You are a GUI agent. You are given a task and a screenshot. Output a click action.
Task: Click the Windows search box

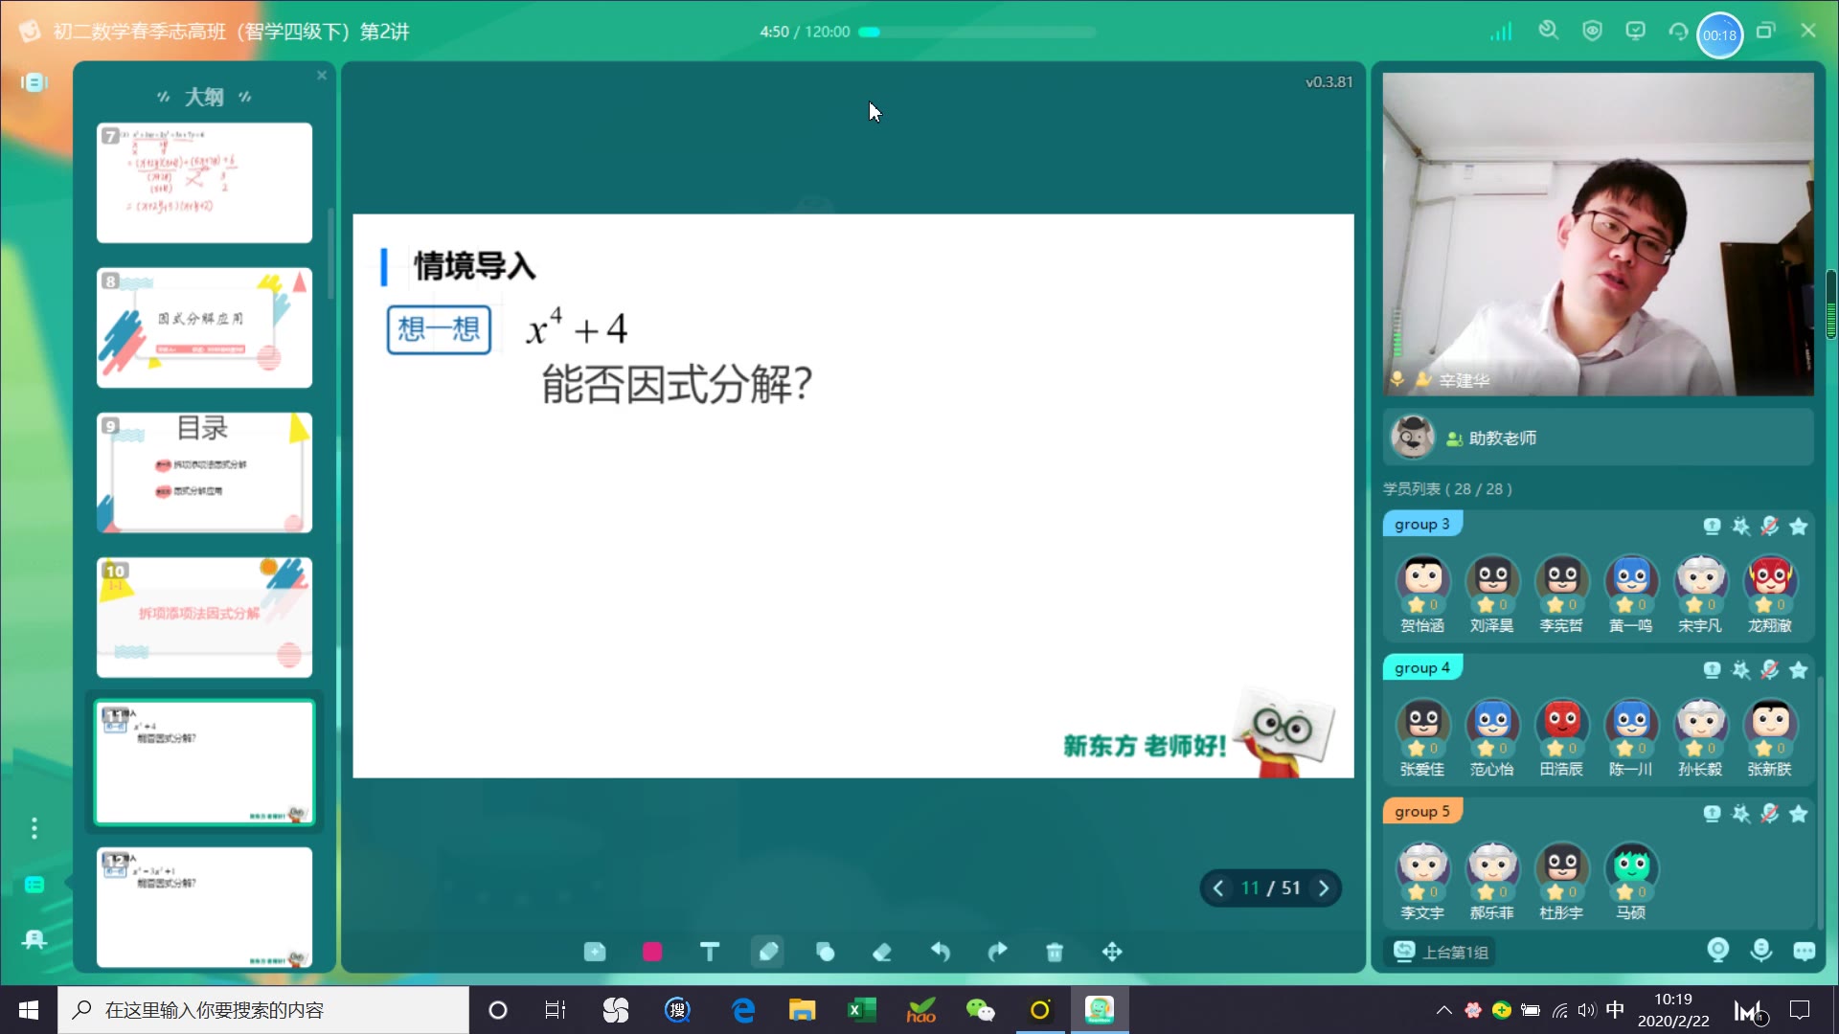point(263,1010)
